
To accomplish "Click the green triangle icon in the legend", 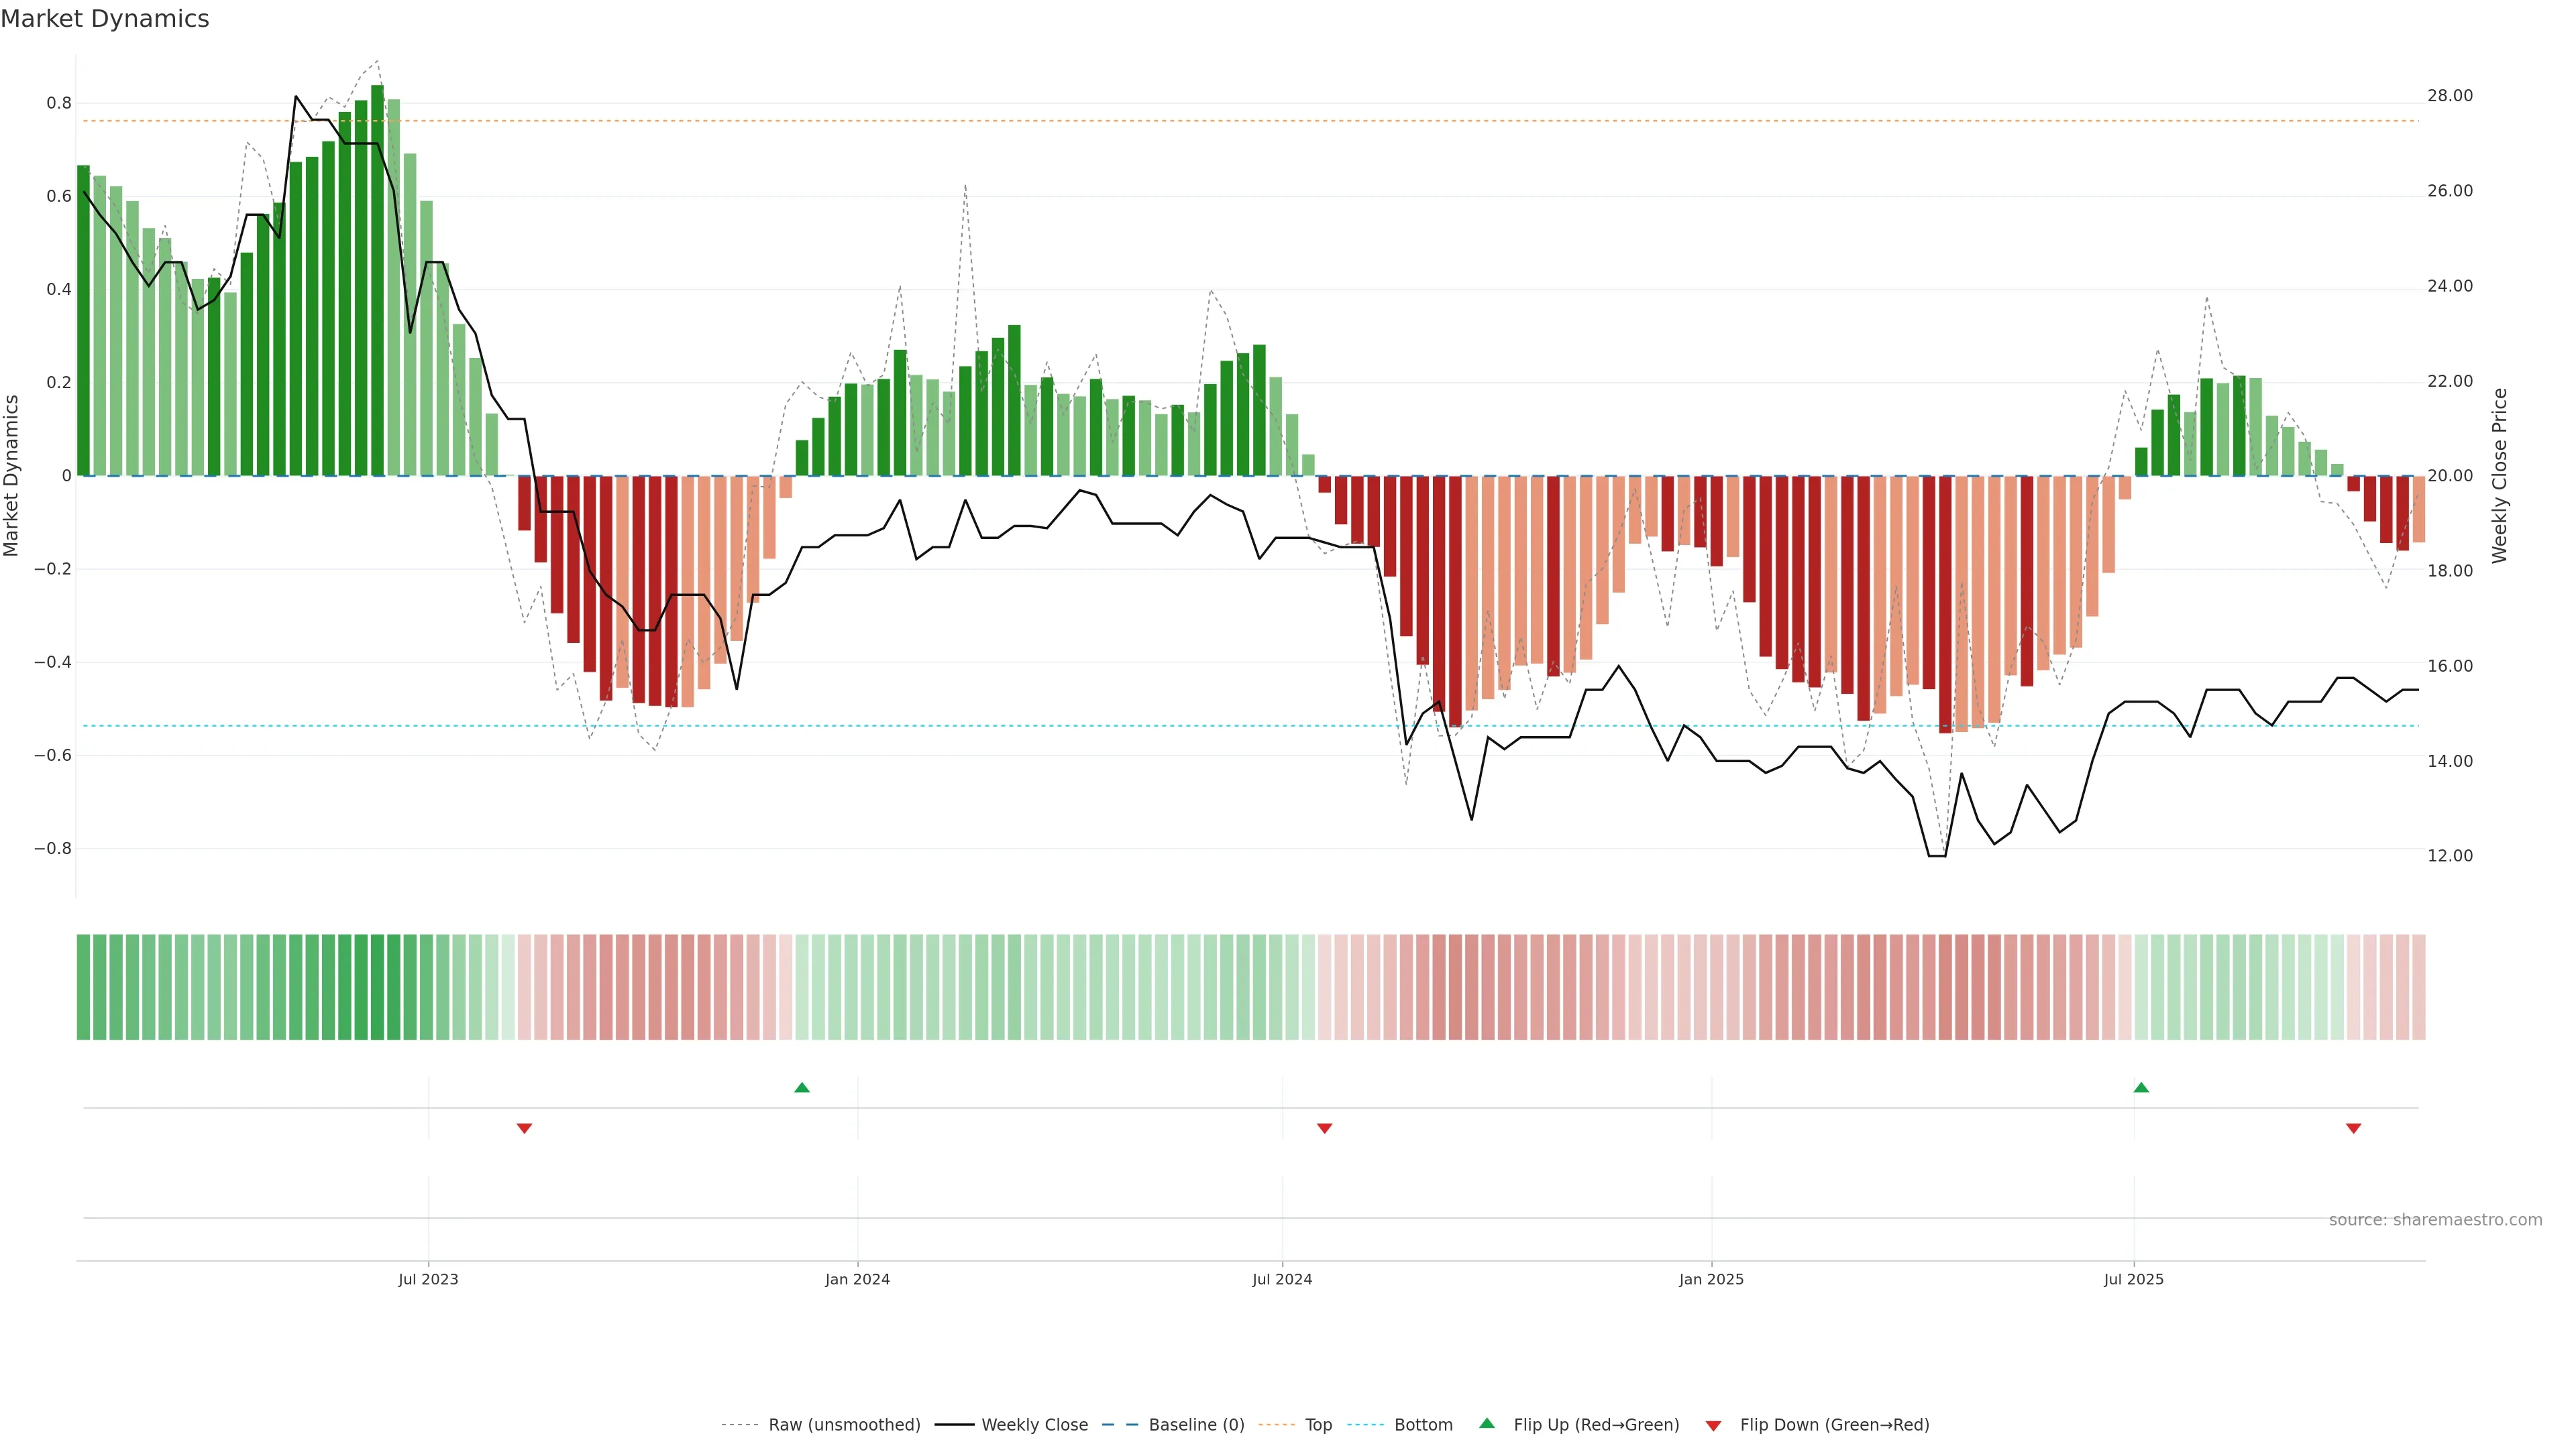I will click(1487, 1423).
